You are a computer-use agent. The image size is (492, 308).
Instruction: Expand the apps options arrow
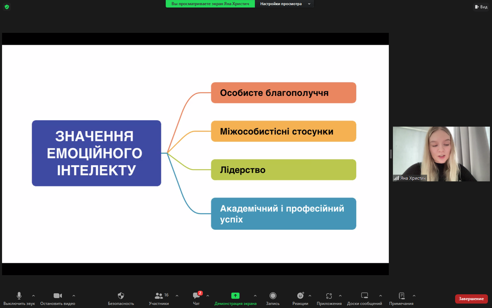coord(340,296)
